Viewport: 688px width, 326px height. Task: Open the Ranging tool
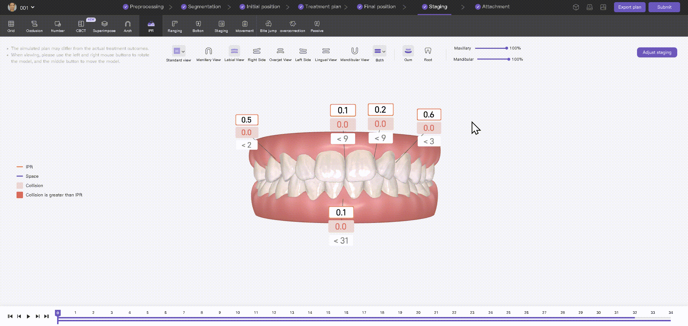[x=175, y=26]
